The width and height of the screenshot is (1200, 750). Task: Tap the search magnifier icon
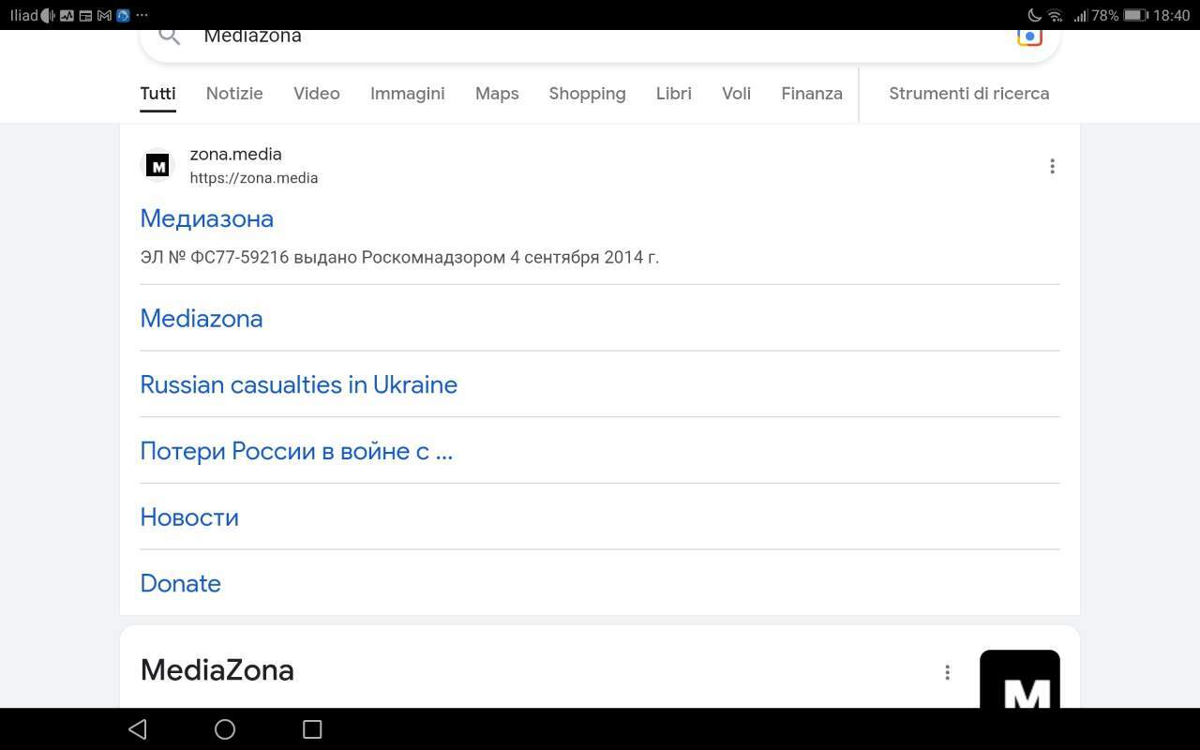[x=170, y=37]
